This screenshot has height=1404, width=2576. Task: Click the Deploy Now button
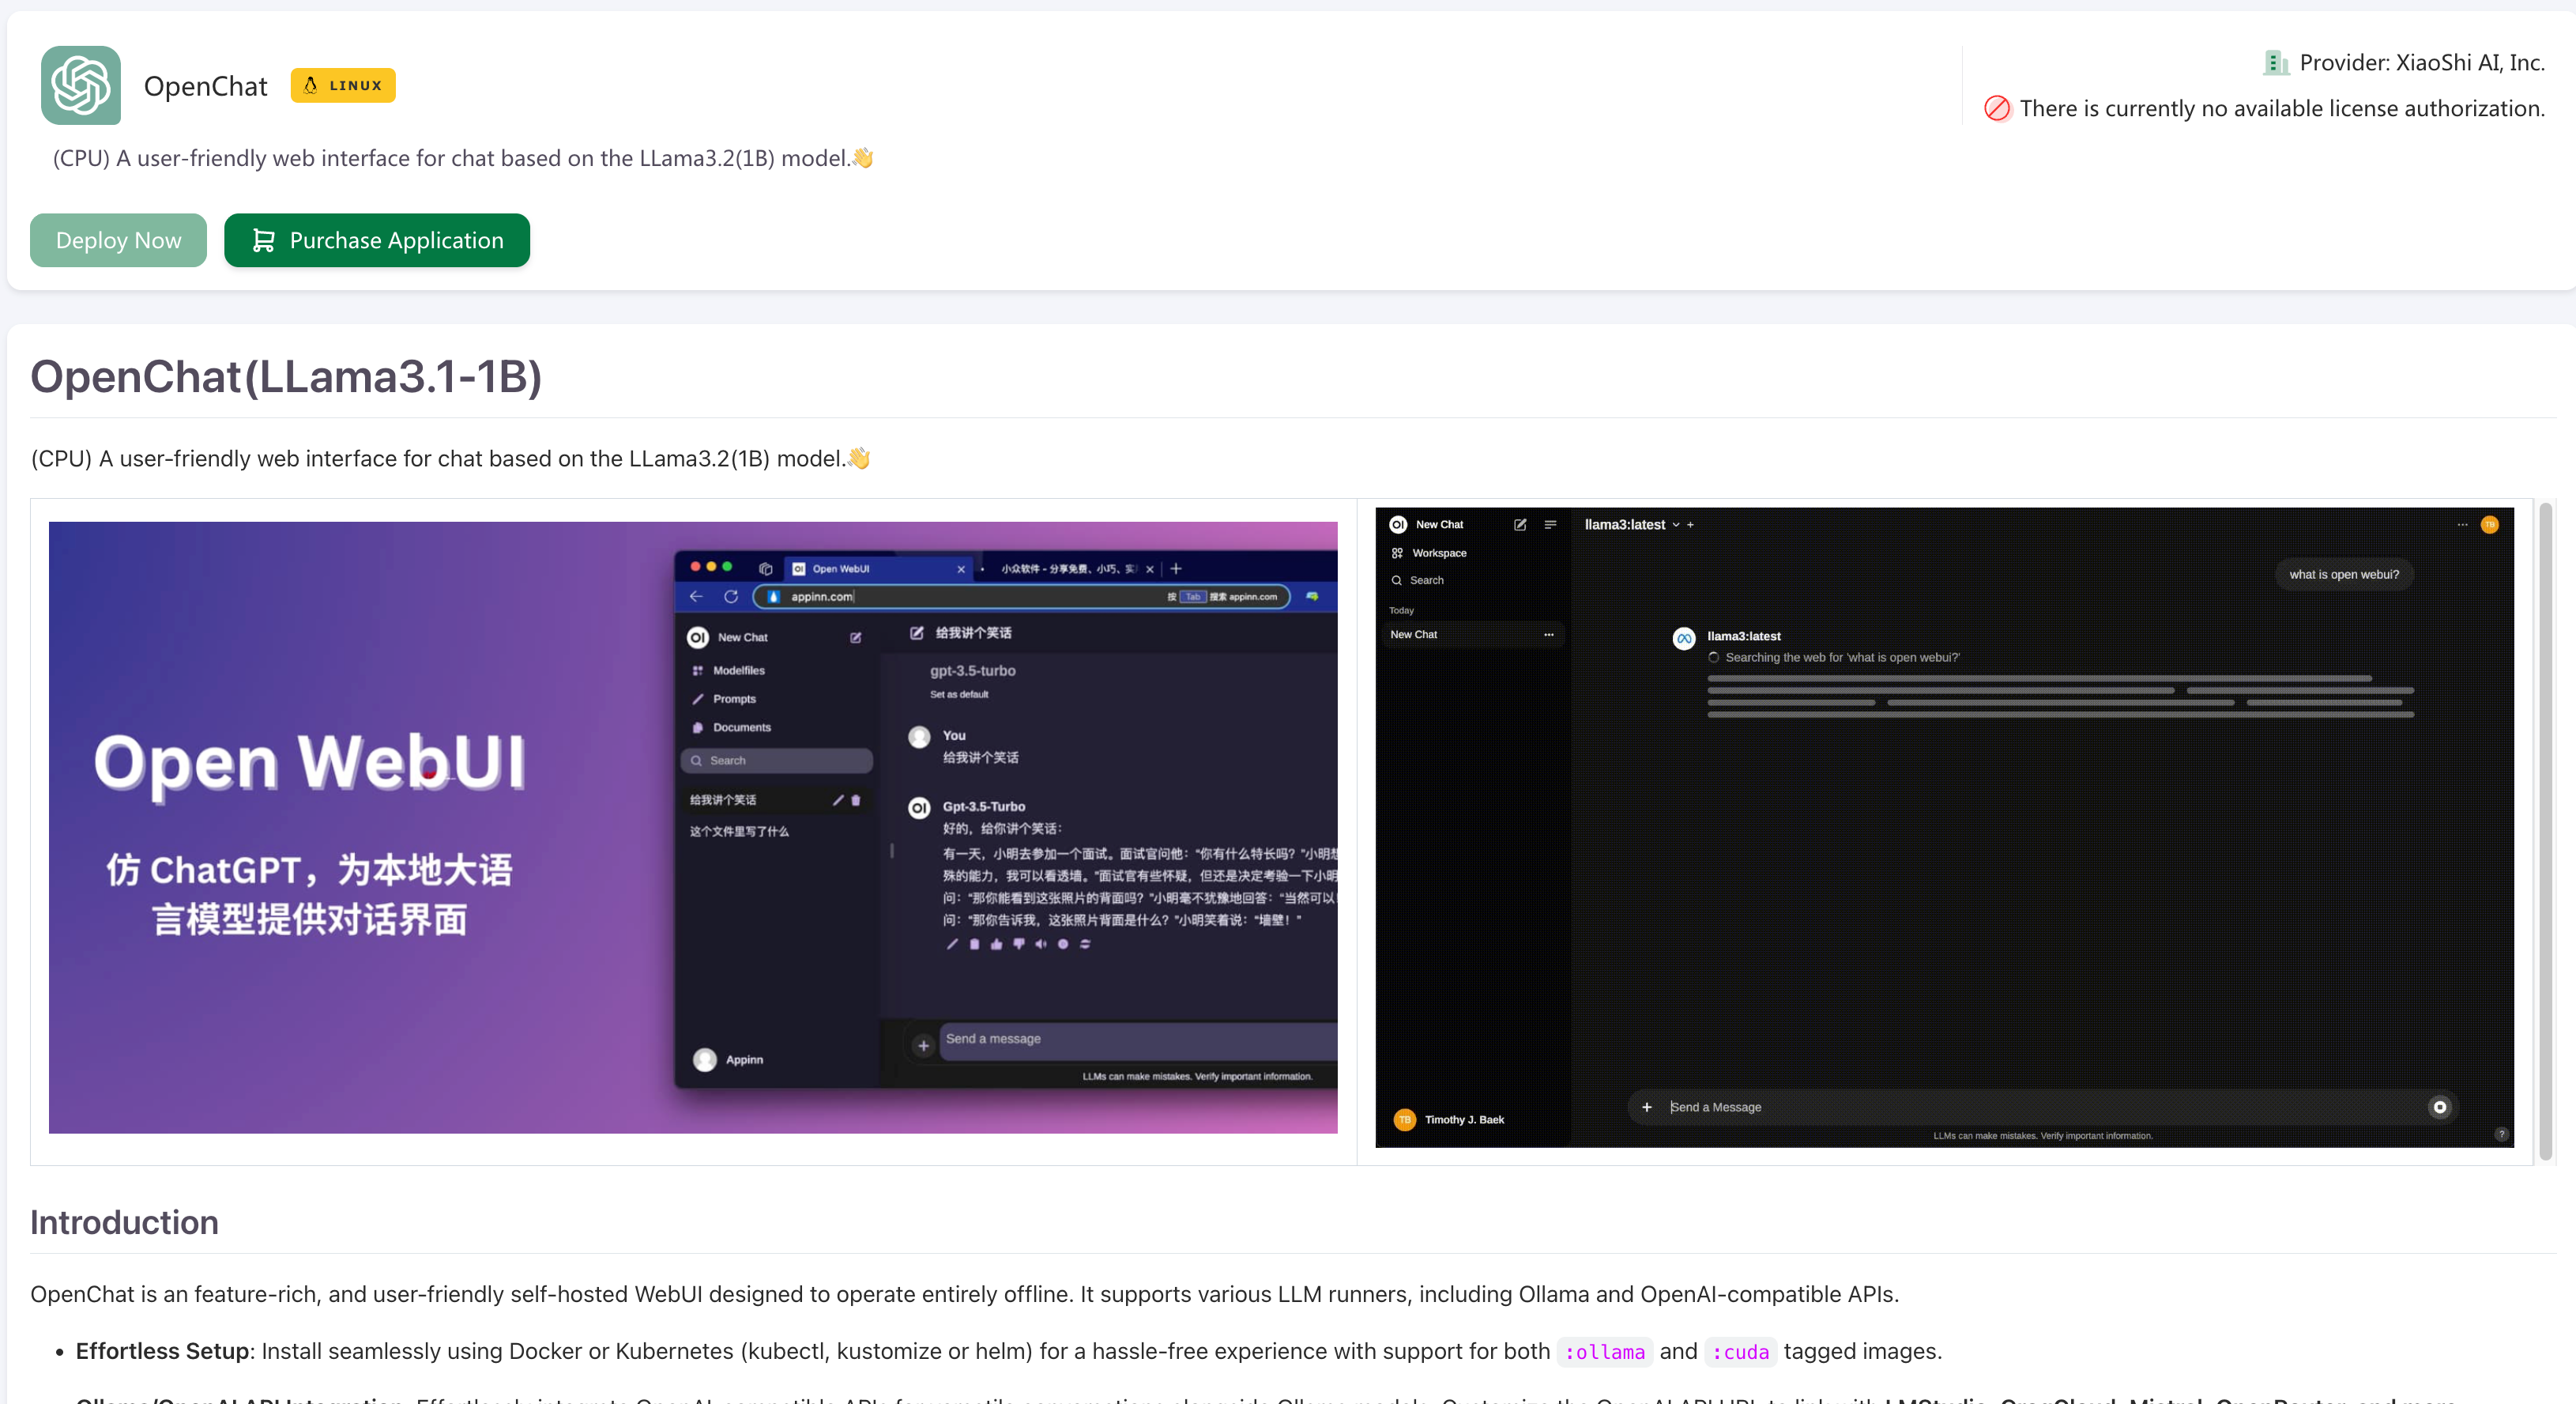pos(118,240)
